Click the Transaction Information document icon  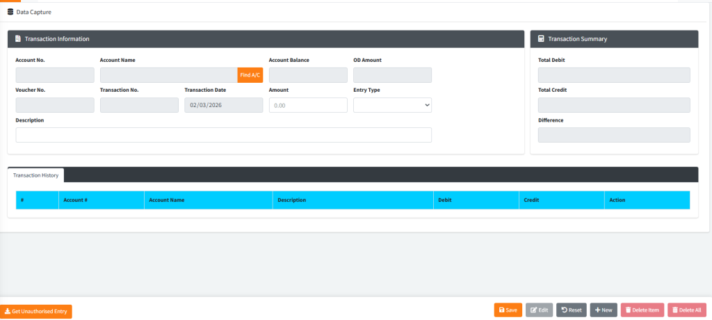17,39
